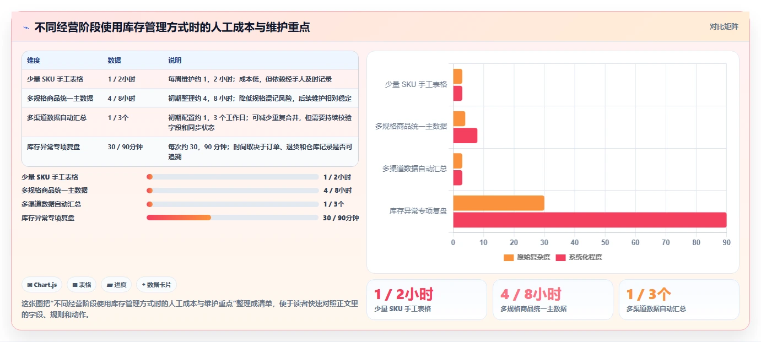Click description starting 每周维护约
Image resolution: width=761 pixels, height=342 pixels.
(250, 79)
